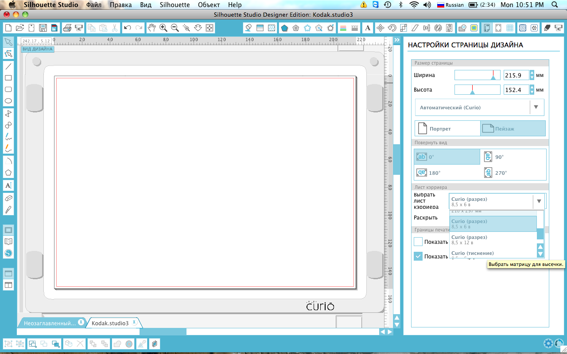The width and height of the screenshot is (567, 354).
Task: Open the Объект menu
Action: [x=209, y=5]
